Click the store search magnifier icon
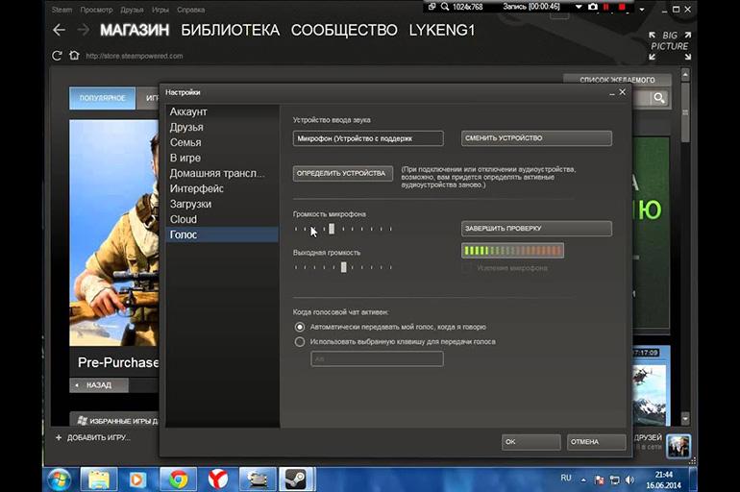740x492 pixels. point(659,98)
